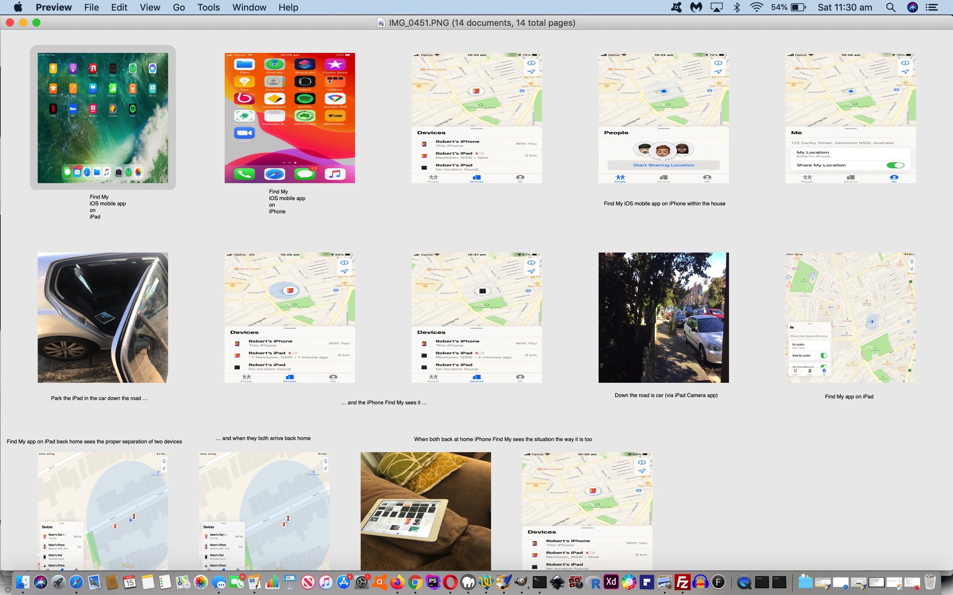953x595 pixels.
Task: Open Messages from the Dock
Action: pyautogui.click(x=218, y=582)
